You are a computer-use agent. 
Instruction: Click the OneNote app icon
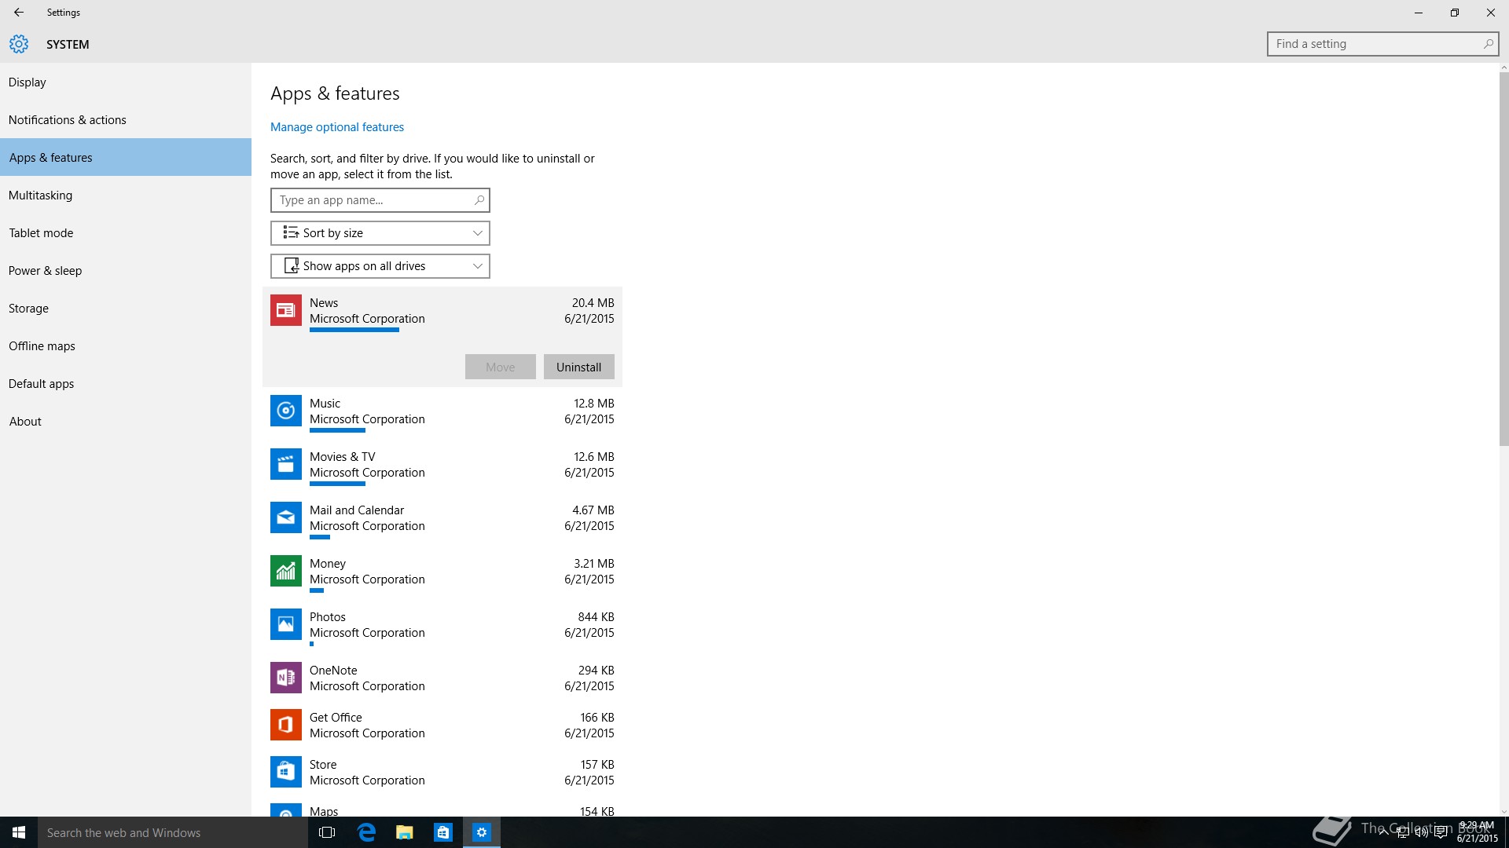pos(286,678)
